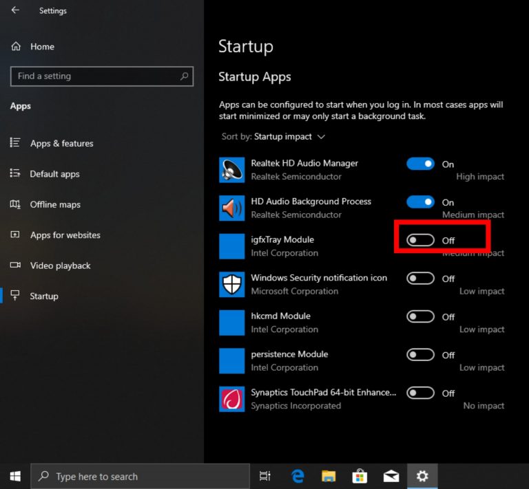Screen dimensions: 529x489
Task: Click the Settings gear in the taskbar
Action: tap(422, 476)
